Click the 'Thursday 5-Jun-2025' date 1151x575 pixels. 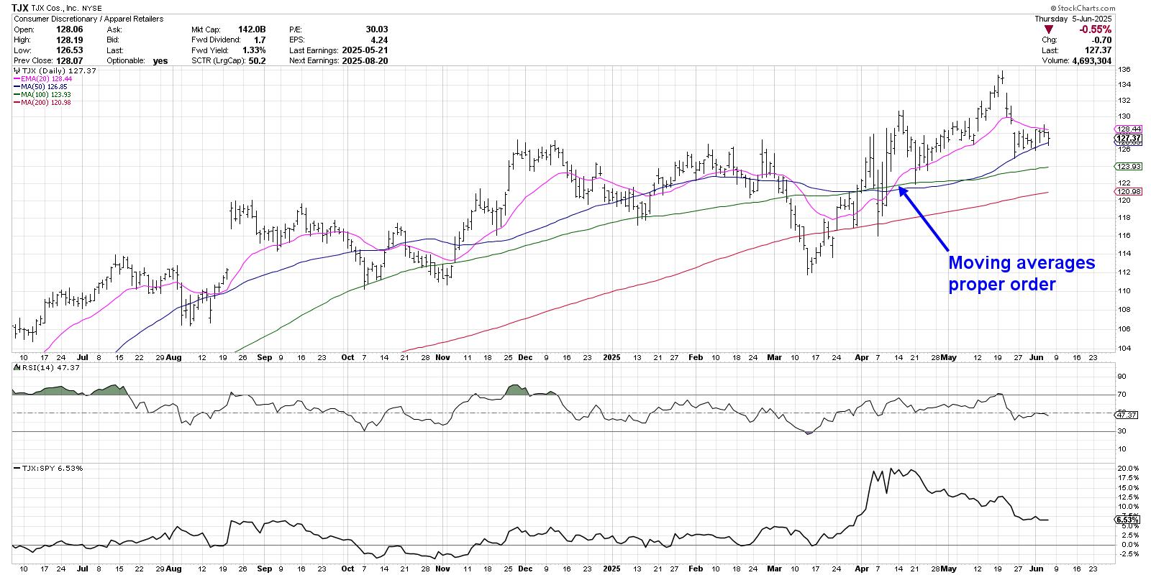click(1073, 19)
